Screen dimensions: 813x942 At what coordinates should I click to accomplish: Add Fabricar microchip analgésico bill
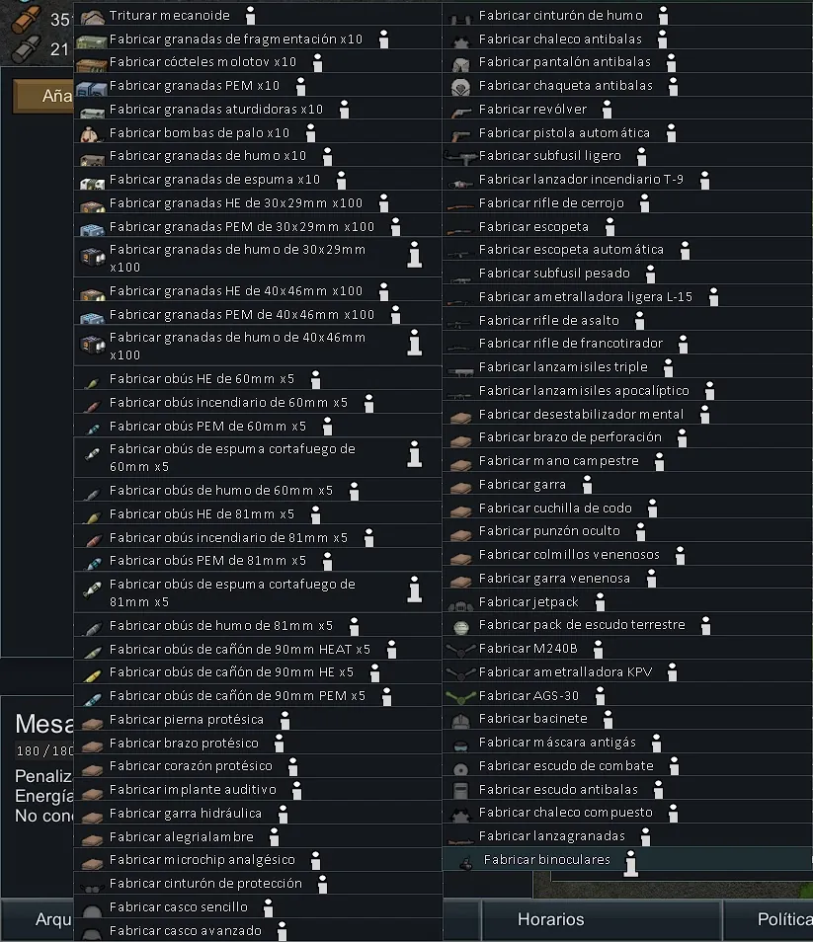click(x=202, y=860)
